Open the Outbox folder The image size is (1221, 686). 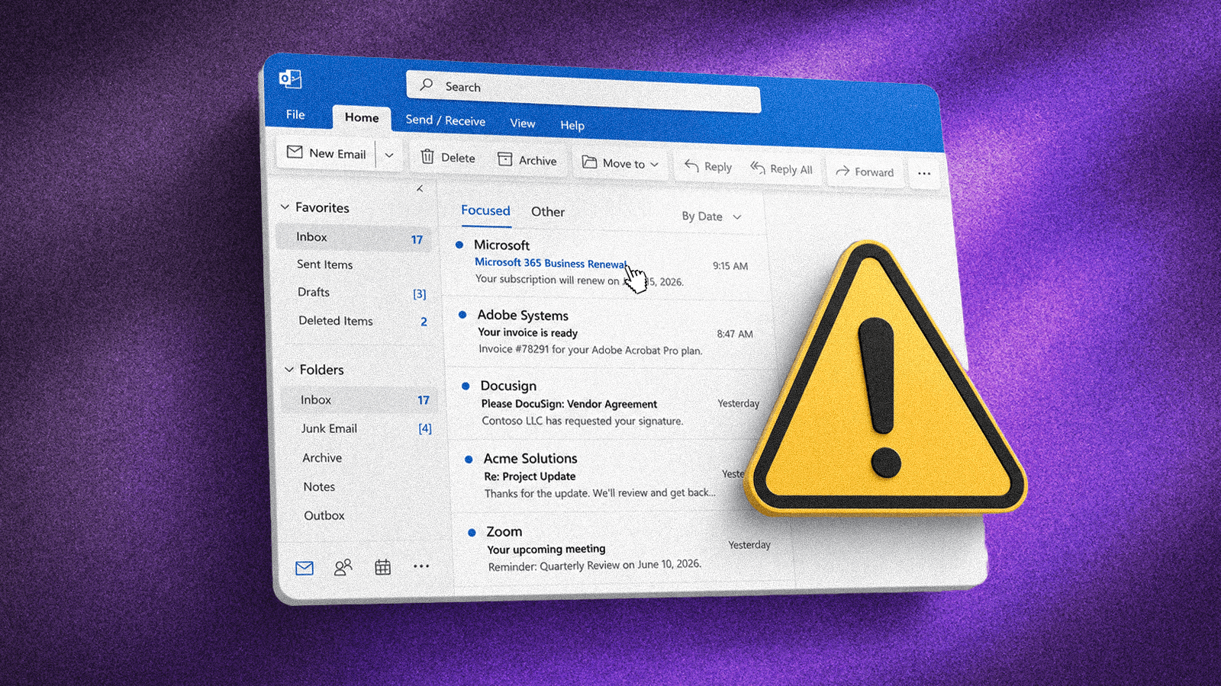[x=324, y=515]
